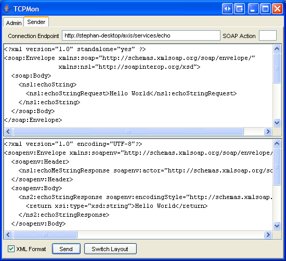286x261 pixels.
Task: Click request pane scroll up arrow
Action: click(277, 48)
